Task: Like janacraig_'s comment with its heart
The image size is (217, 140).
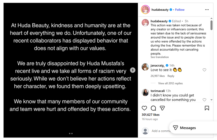Action: pos(204,70)
